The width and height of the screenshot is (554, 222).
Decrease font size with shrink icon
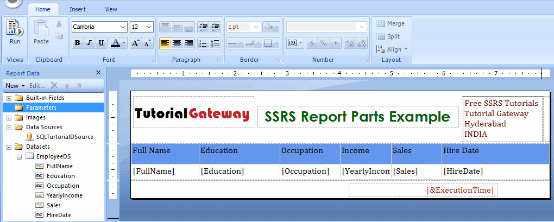(x=147, y=43)
